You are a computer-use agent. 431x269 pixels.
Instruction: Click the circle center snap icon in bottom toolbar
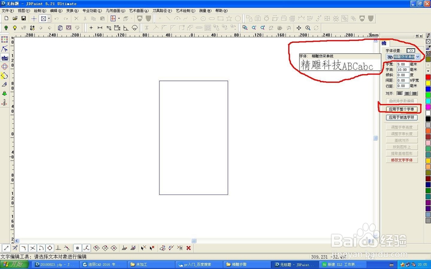click(x=50, y=248)
